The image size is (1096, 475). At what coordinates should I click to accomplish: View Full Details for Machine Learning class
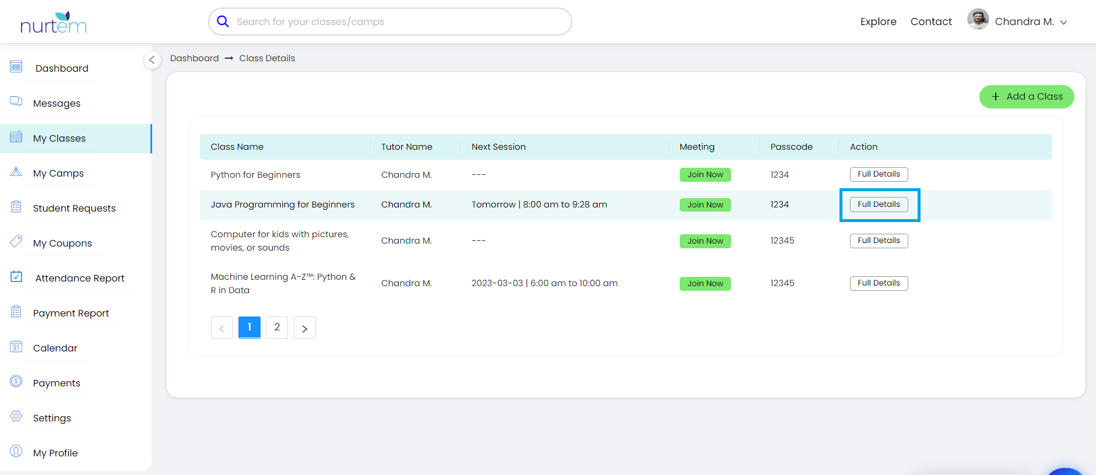pos(879,283)
